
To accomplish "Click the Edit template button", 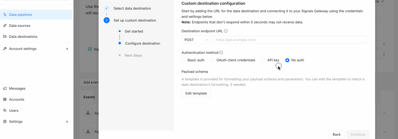I will (196, 93).
